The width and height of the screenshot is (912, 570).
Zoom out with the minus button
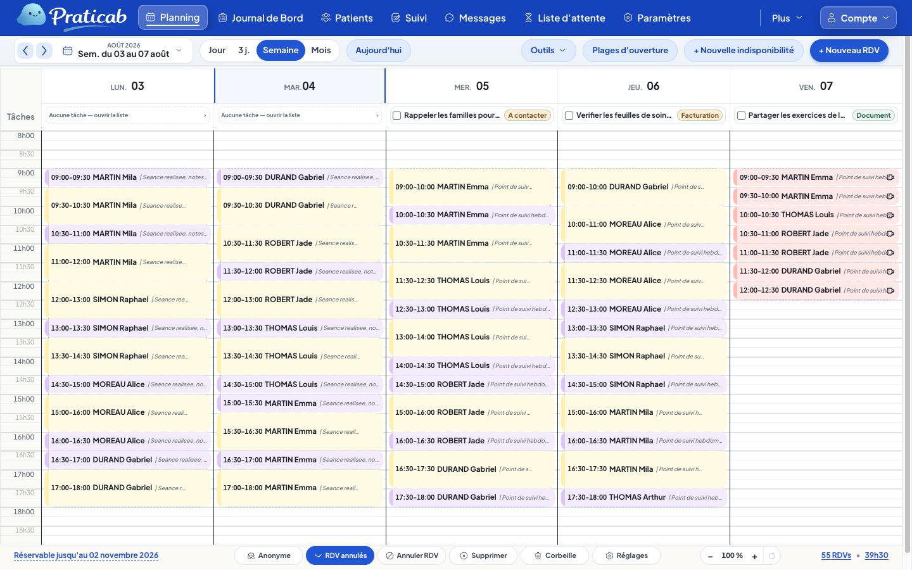(711, 556)
